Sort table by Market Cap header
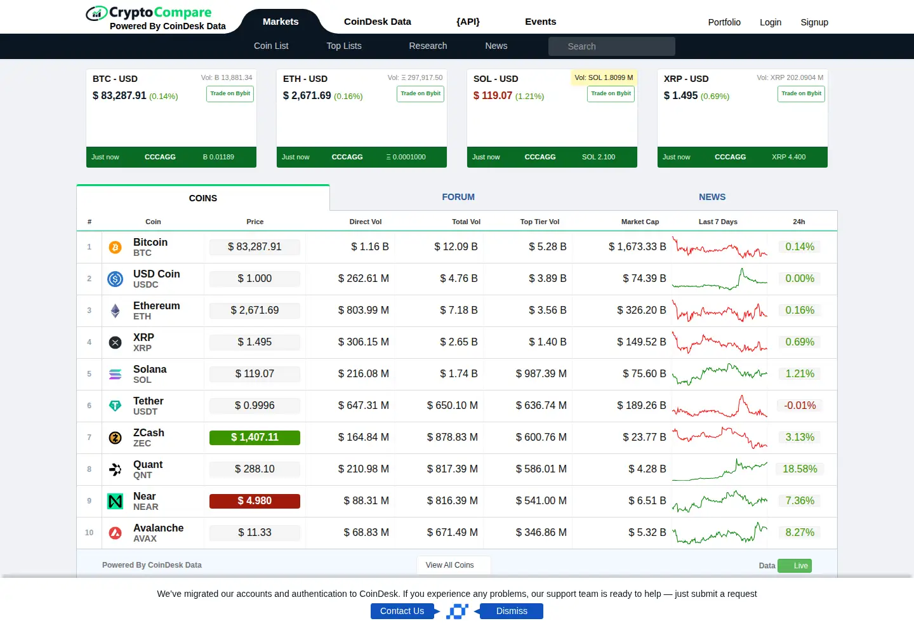 (640, 222)
